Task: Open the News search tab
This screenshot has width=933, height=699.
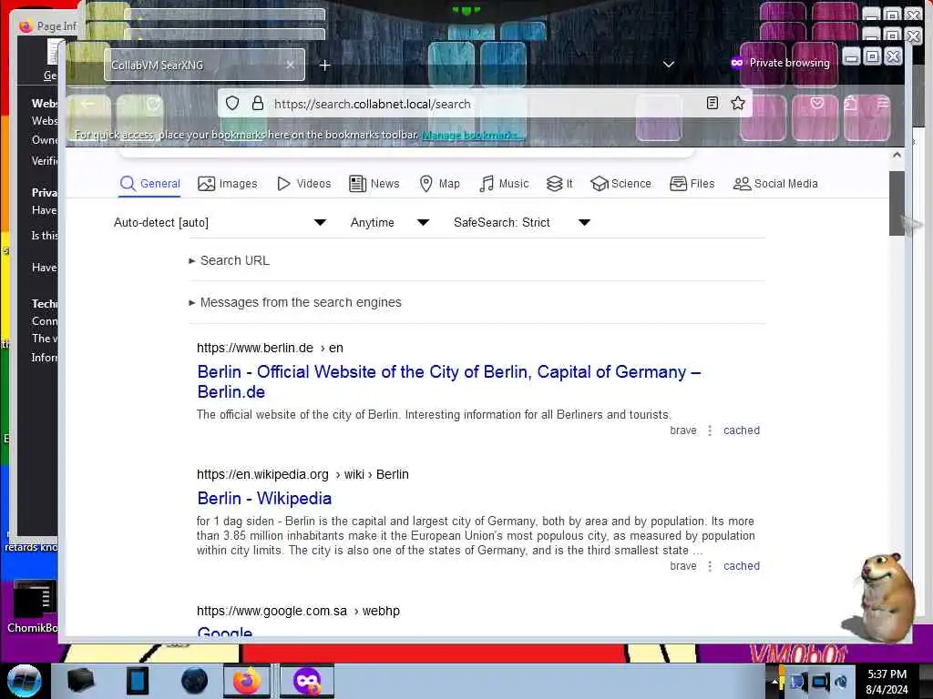Action: pos(374,184)
